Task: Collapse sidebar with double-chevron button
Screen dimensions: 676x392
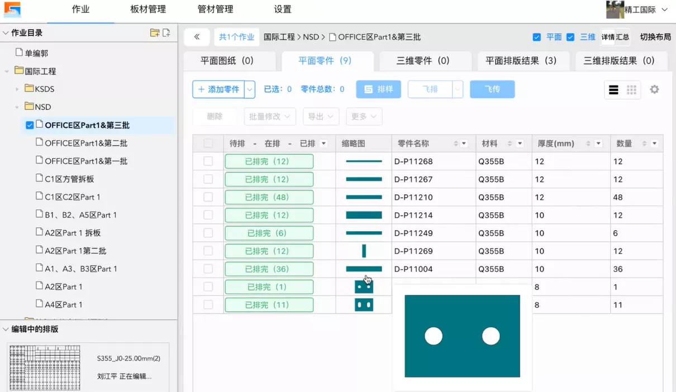Action: tap(197, 37)
